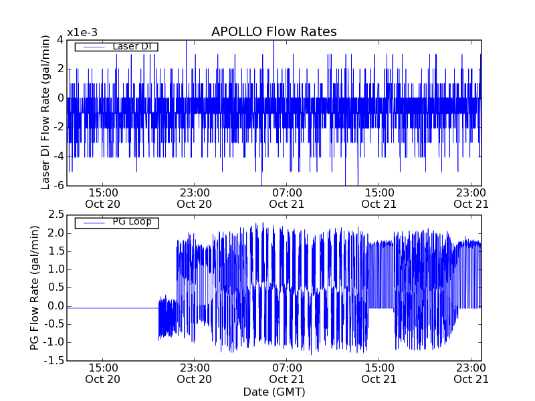Pick the top plot's "07:00 Oct 21" tick label

click(287, 198)
